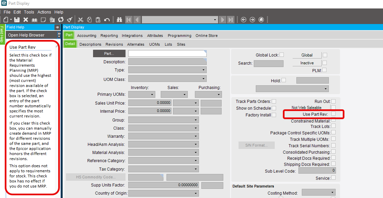This screenshot has width=383, height=198.
Task: Click the circled Back arrow icon
Action: click(244, 20)
